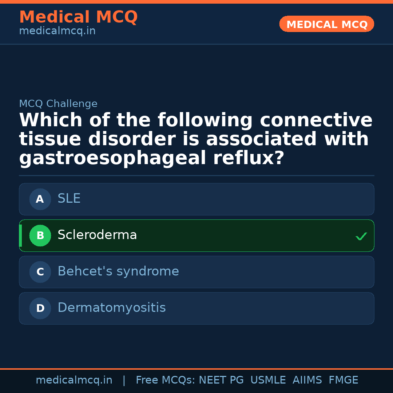Click the green checkmark on Scleroderma
The image size is (393, 393).
tap(361, 237)
